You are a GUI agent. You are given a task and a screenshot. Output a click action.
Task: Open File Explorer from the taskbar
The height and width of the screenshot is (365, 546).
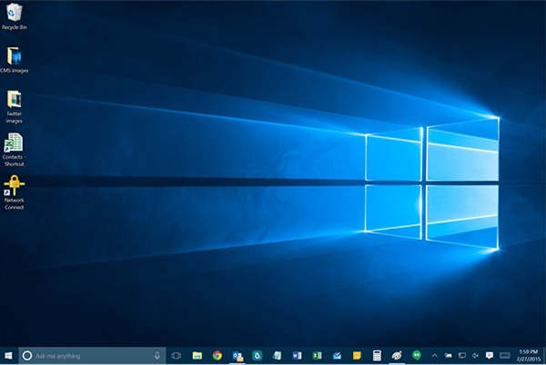click(x=197, y=356)
